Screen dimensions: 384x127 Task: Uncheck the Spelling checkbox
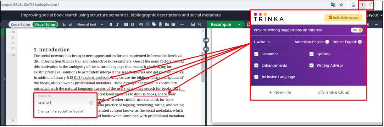[312, 54]
